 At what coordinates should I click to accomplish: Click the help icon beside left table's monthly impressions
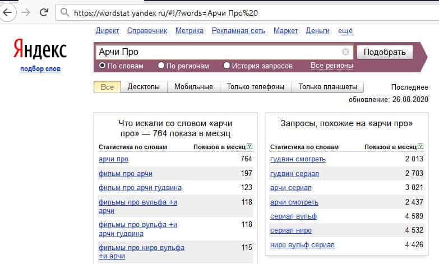tap(249, 147)
